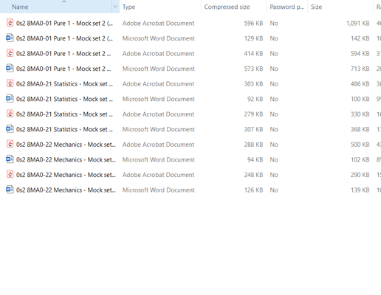Click the PDF icon of the 596 KB Pure 1 file

[10, 23]
